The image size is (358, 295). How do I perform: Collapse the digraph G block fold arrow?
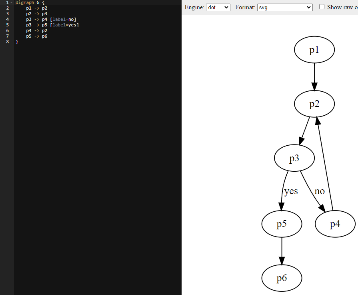tap(12, 2)
